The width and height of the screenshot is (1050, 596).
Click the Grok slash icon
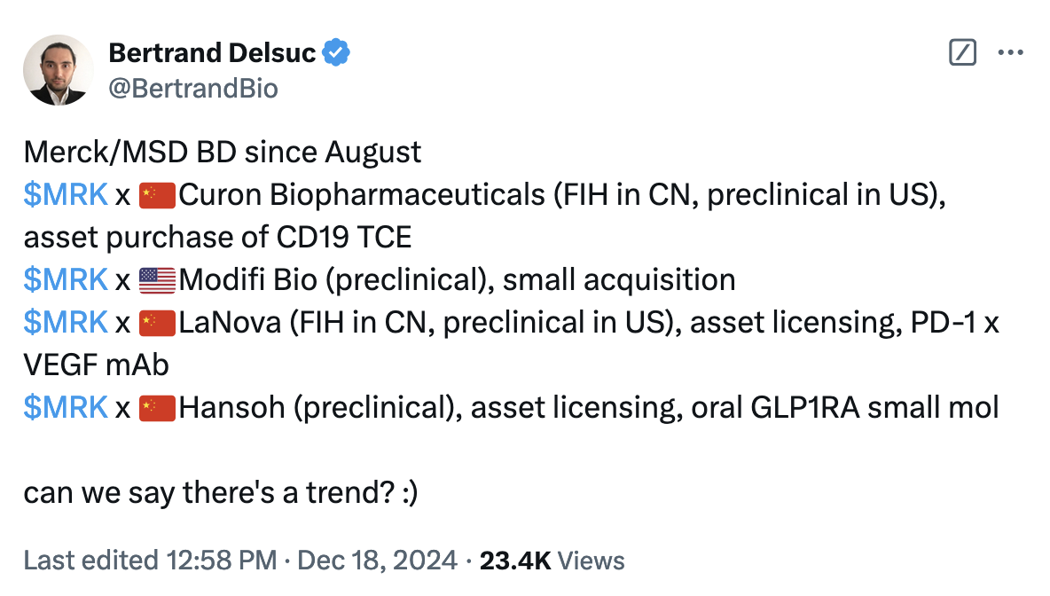(x=962, y=52)
